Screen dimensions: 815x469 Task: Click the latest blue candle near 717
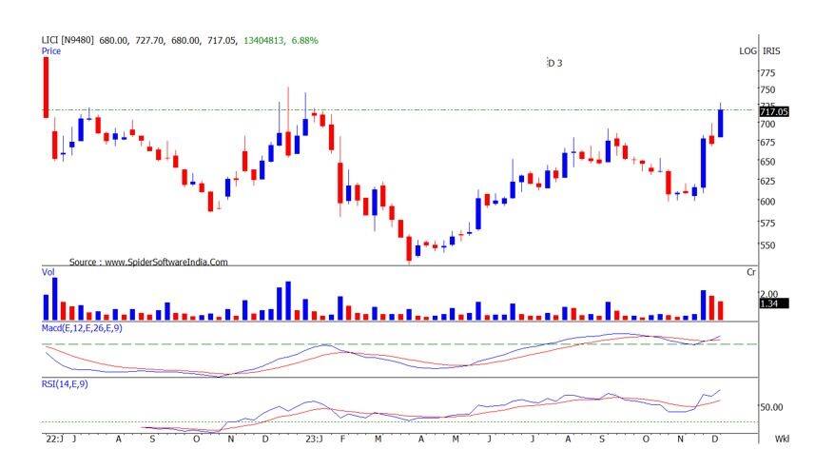click(x=720, y=123)
